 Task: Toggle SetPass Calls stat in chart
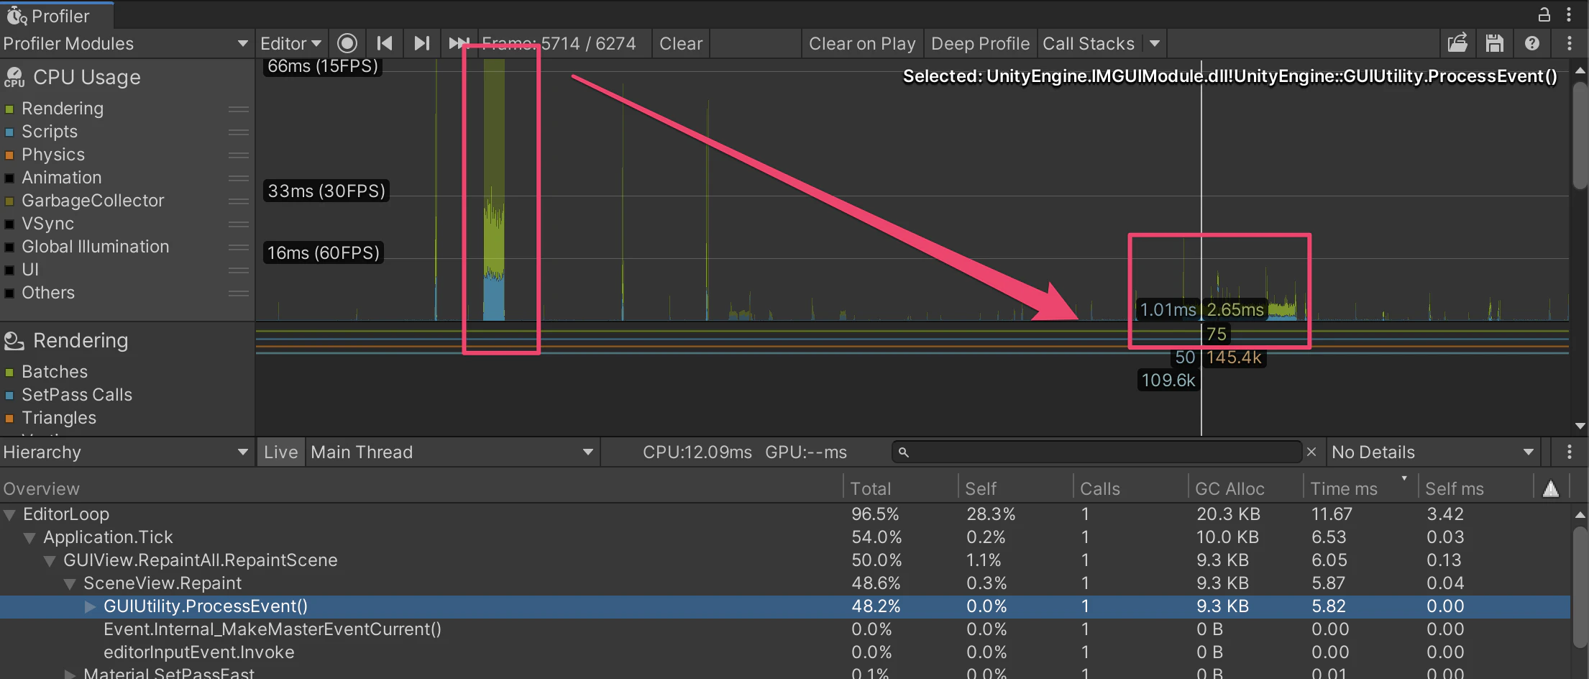point(9,396)
